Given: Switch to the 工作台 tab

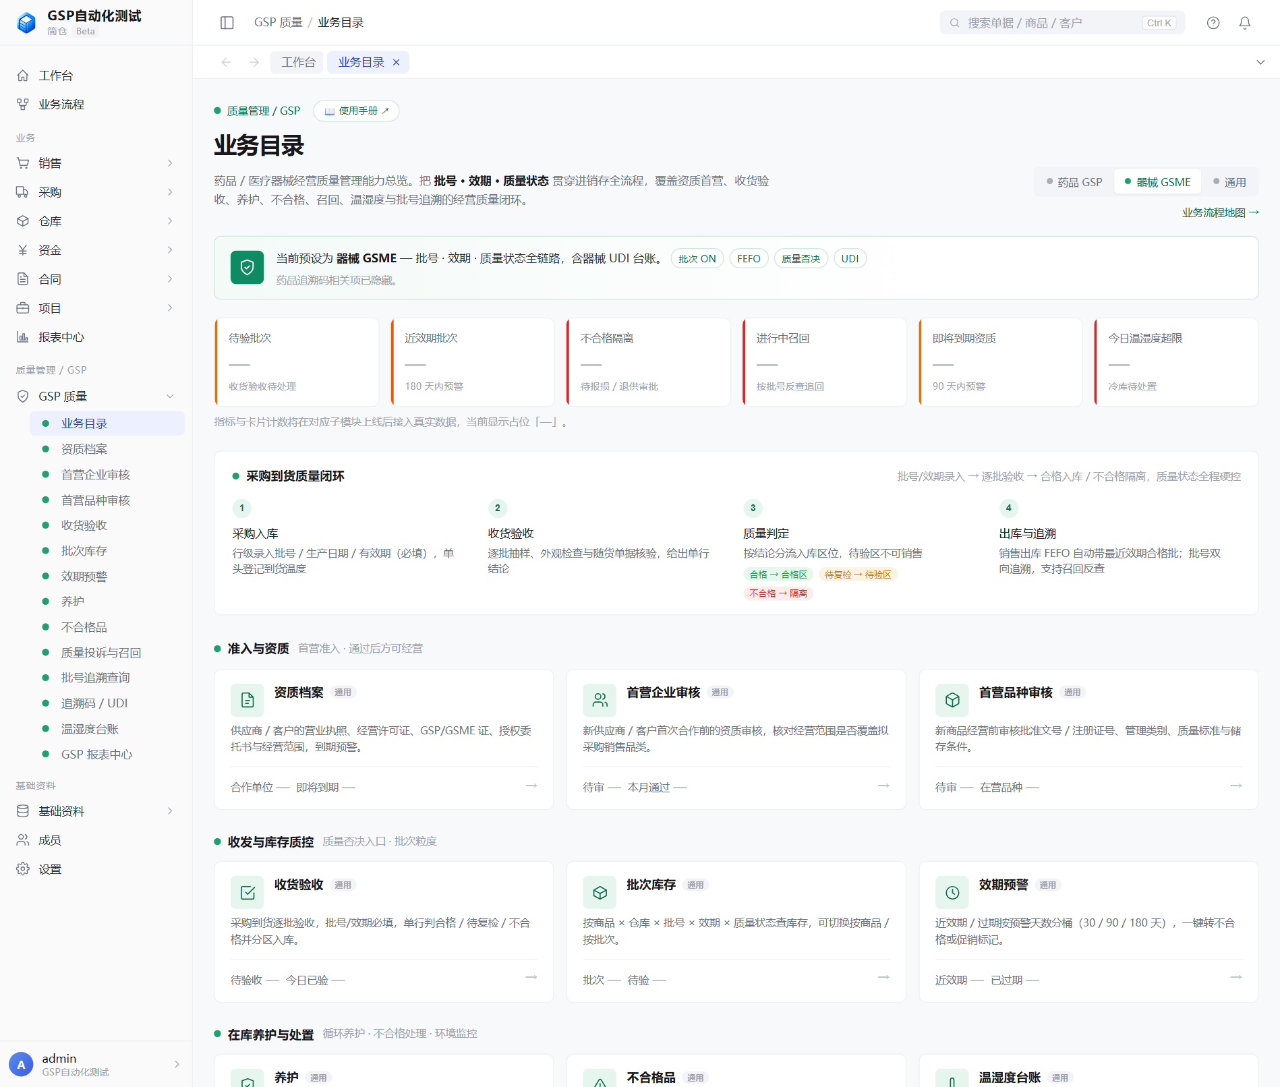Looking at the screenshot, I should [x=297, y=62].
